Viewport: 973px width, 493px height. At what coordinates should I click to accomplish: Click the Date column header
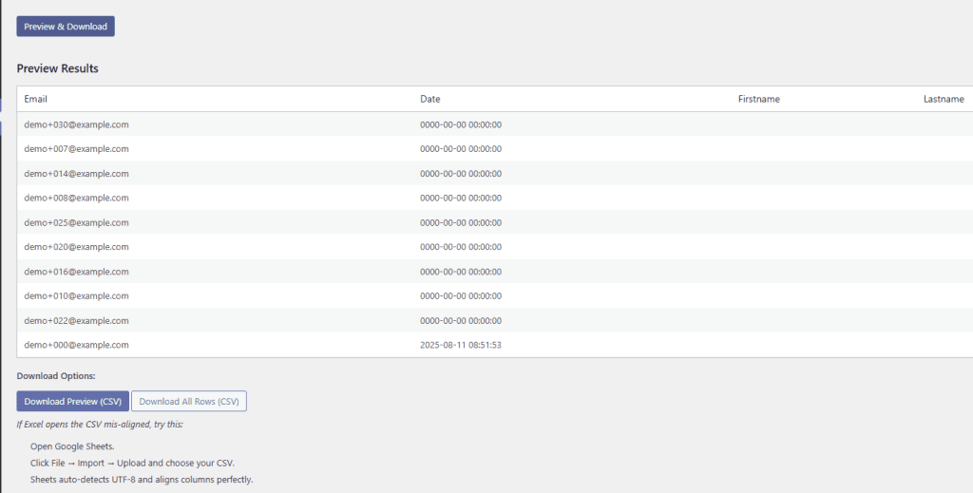pos(430,99)
